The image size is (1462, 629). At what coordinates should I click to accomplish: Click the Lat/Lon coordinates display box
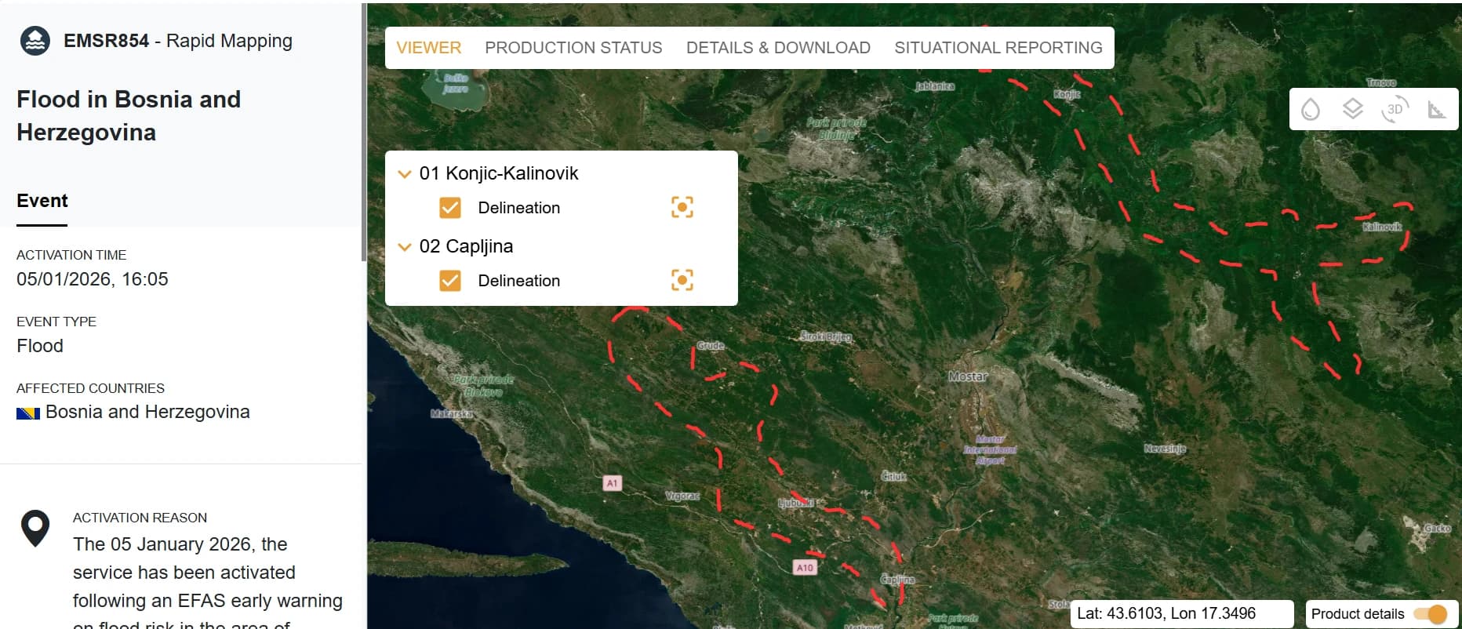(x=1180, y=613)
